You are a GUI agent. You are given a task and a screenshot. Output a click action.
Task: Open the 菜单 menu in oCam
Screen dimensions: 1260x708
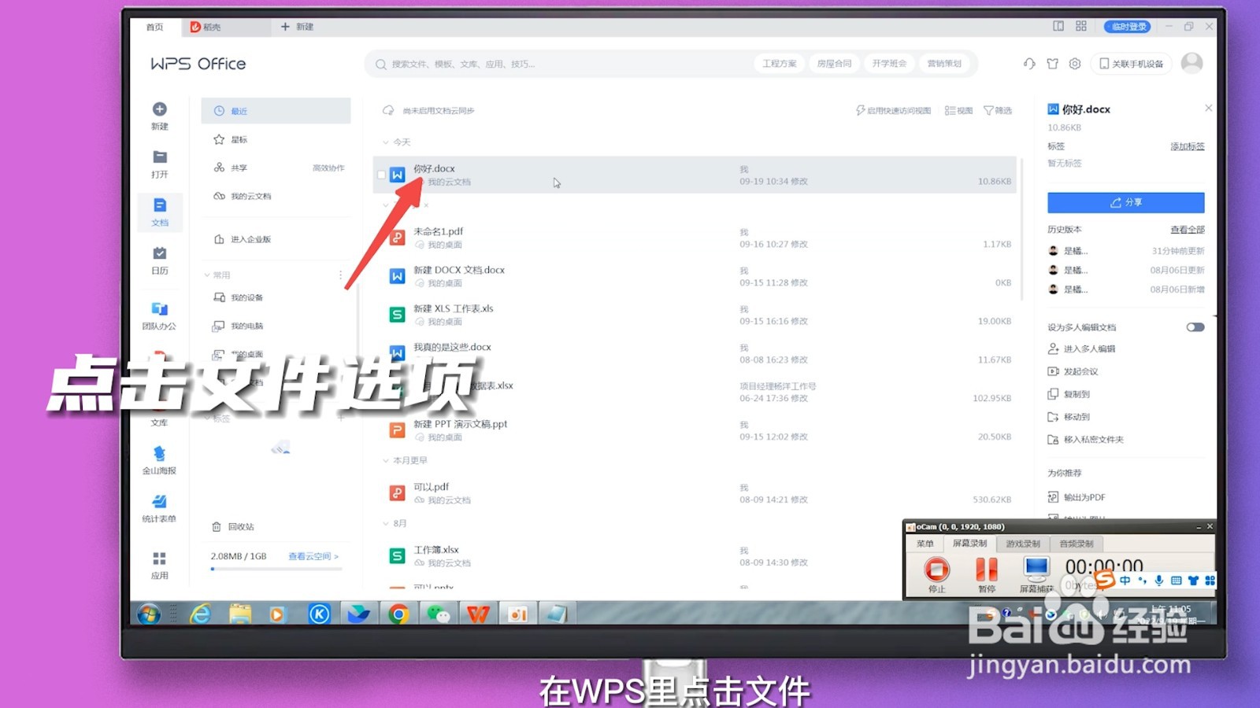[925, 544]
